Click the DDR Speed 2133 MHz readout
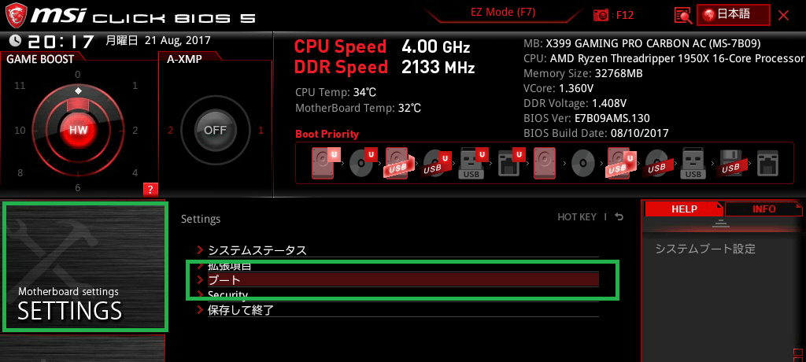Image resolution: width=806 pixels, height=362 pixels. (x=384, y=67)
